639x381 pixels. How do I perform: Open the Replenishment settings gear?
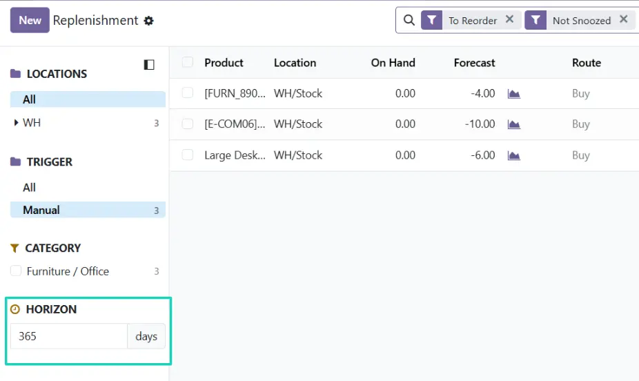149,21
